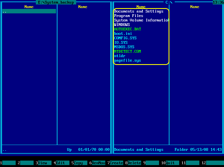The image size is (224, 167).
Task: Select the System Volume Information folder
Action: tap(141, 20)
